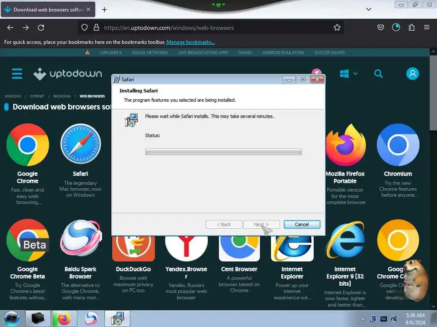Viewport: 437px width, 327px height.
Task: Open the SOCIAL NETWORKS top link
Action: point(150,52)
